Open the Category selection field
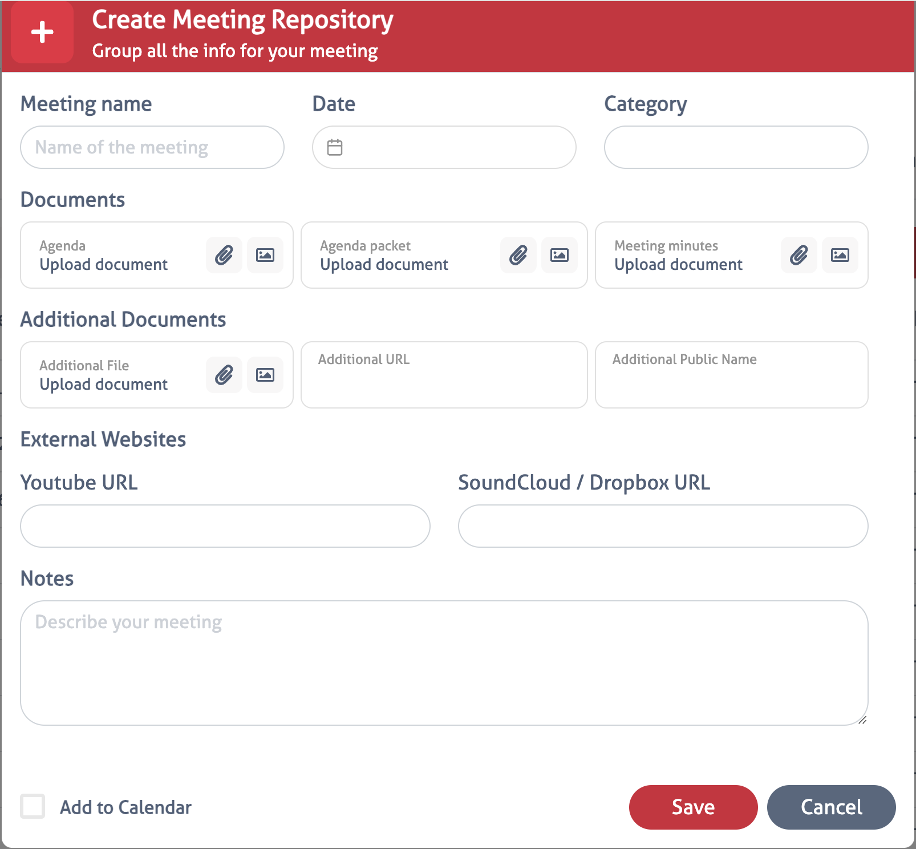This screenshot has height=849, width=916. click(736, 147)
